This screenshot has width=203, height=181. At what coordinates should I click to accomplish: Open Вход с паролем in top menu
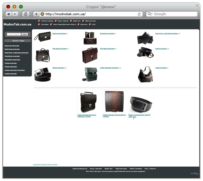click(63, 21)
